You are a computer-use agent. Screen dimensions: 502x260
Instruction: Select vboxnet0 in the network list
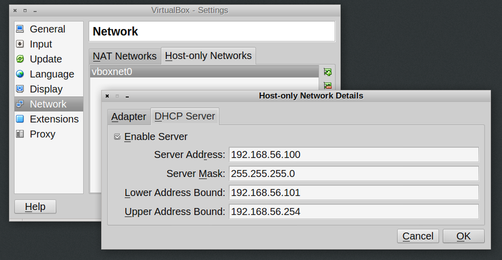pos(204,71)
